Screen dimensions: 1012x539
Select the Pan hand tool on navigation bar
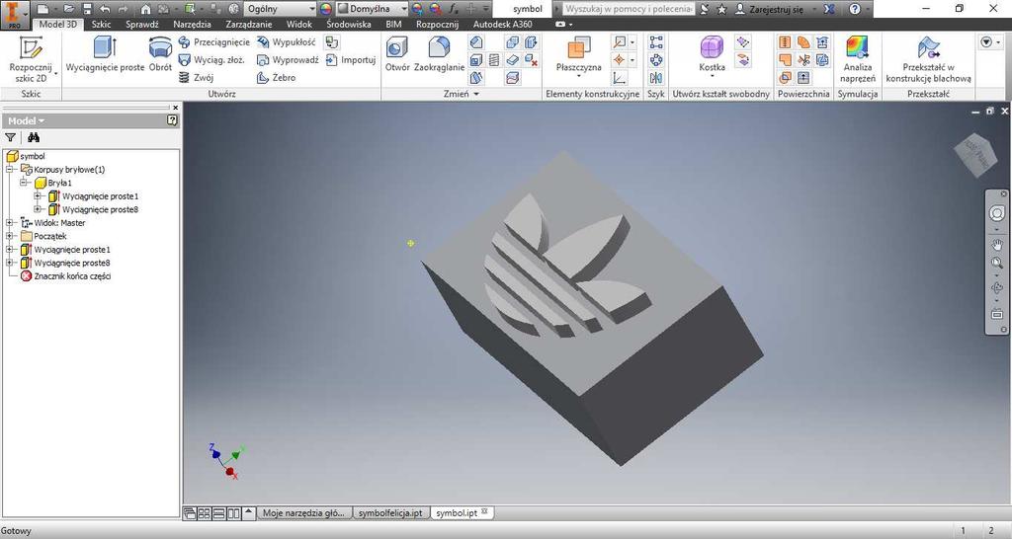tap(997, 245)
